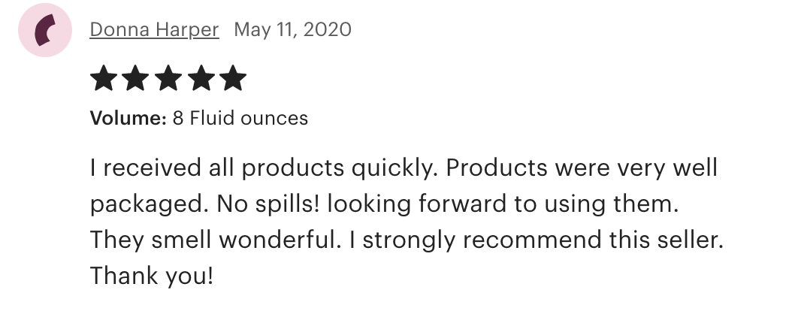Click the closing "Thank you!" text

pyautogui.click(x=152, y=276)
